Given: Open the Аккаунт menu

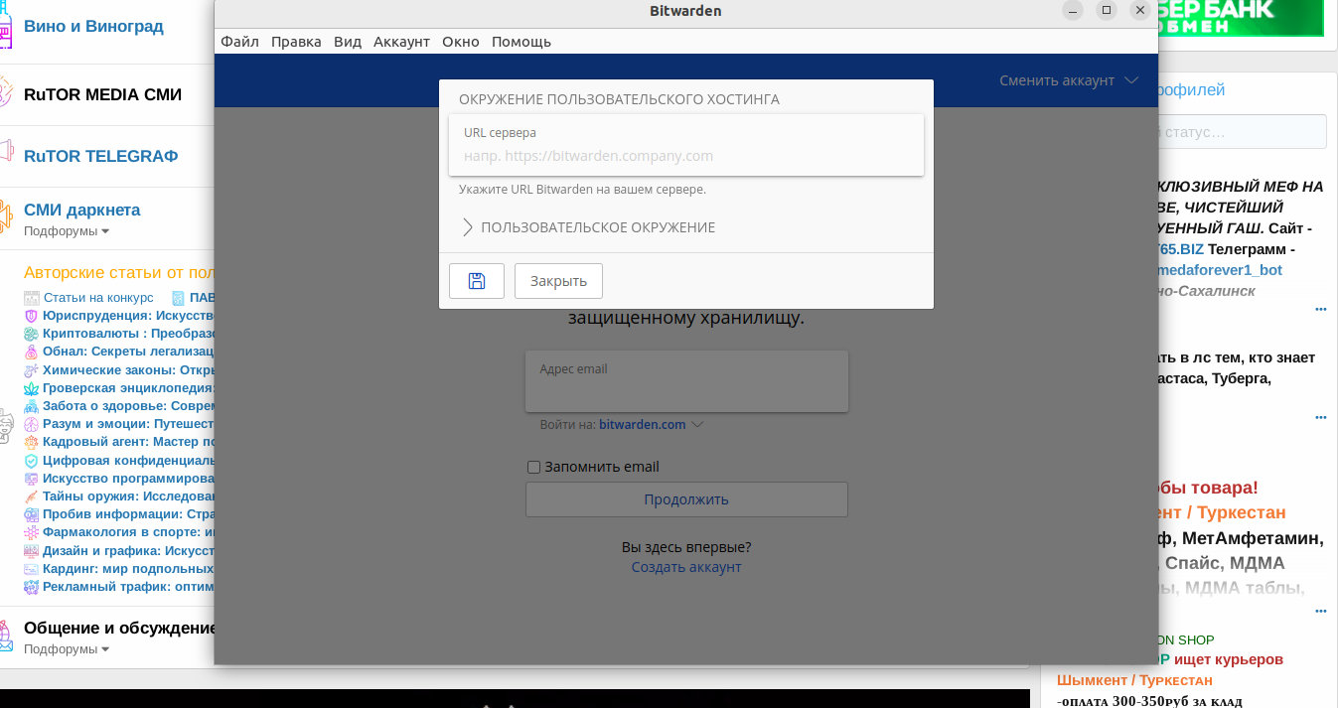Looking at the screenshot, I should [401, 42].
